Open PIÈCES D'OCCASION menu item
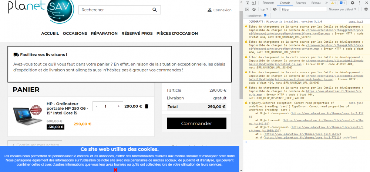 [x=177, y=34]
